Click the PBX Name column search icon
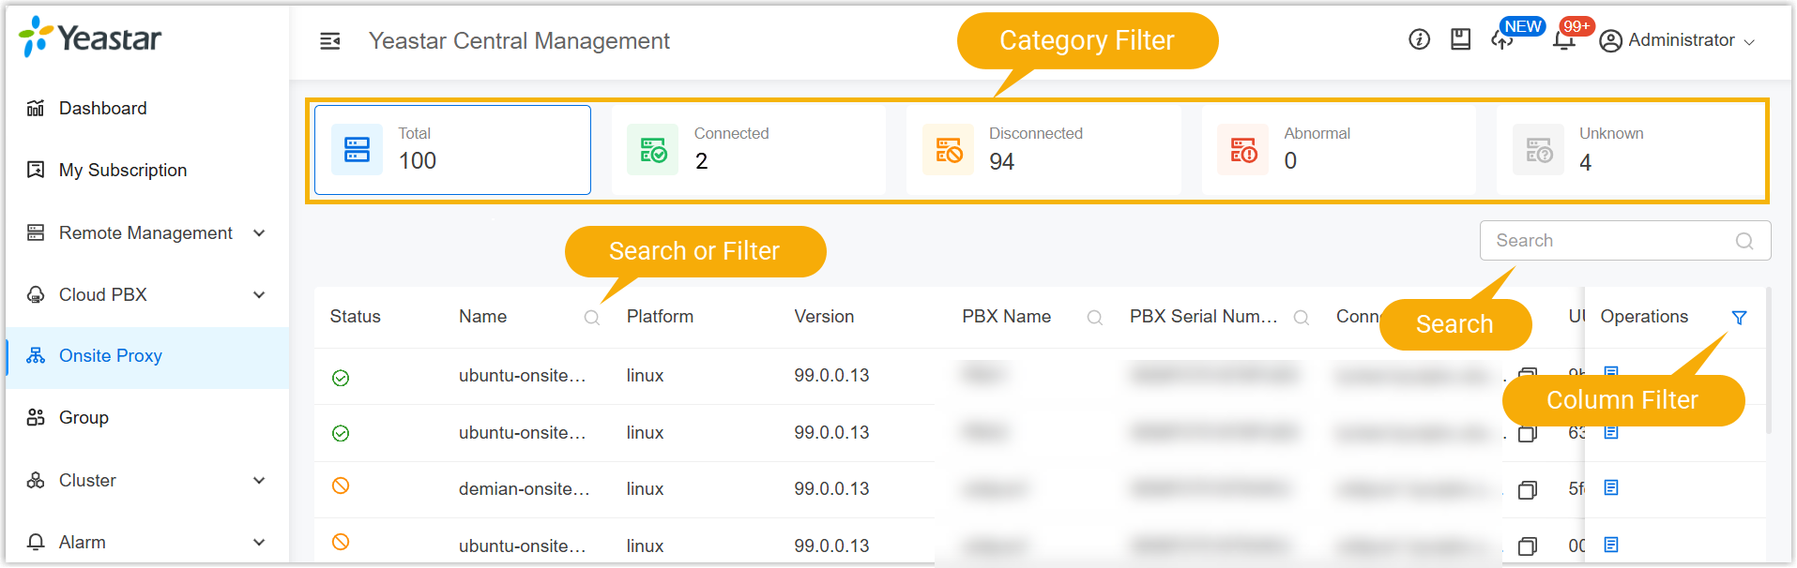Image resolution: width=1797 pixels, height=568 pixels. [x=1094, y=318]
